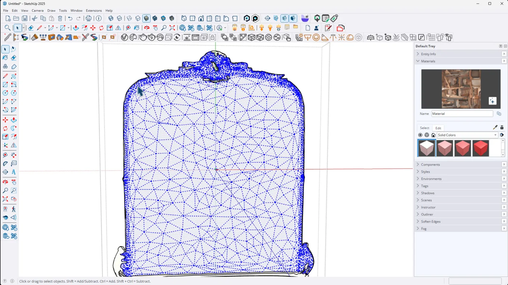Screen dimensions: 508x285
Task: Click the Save floppy disk icon
Action: point(25,18)
